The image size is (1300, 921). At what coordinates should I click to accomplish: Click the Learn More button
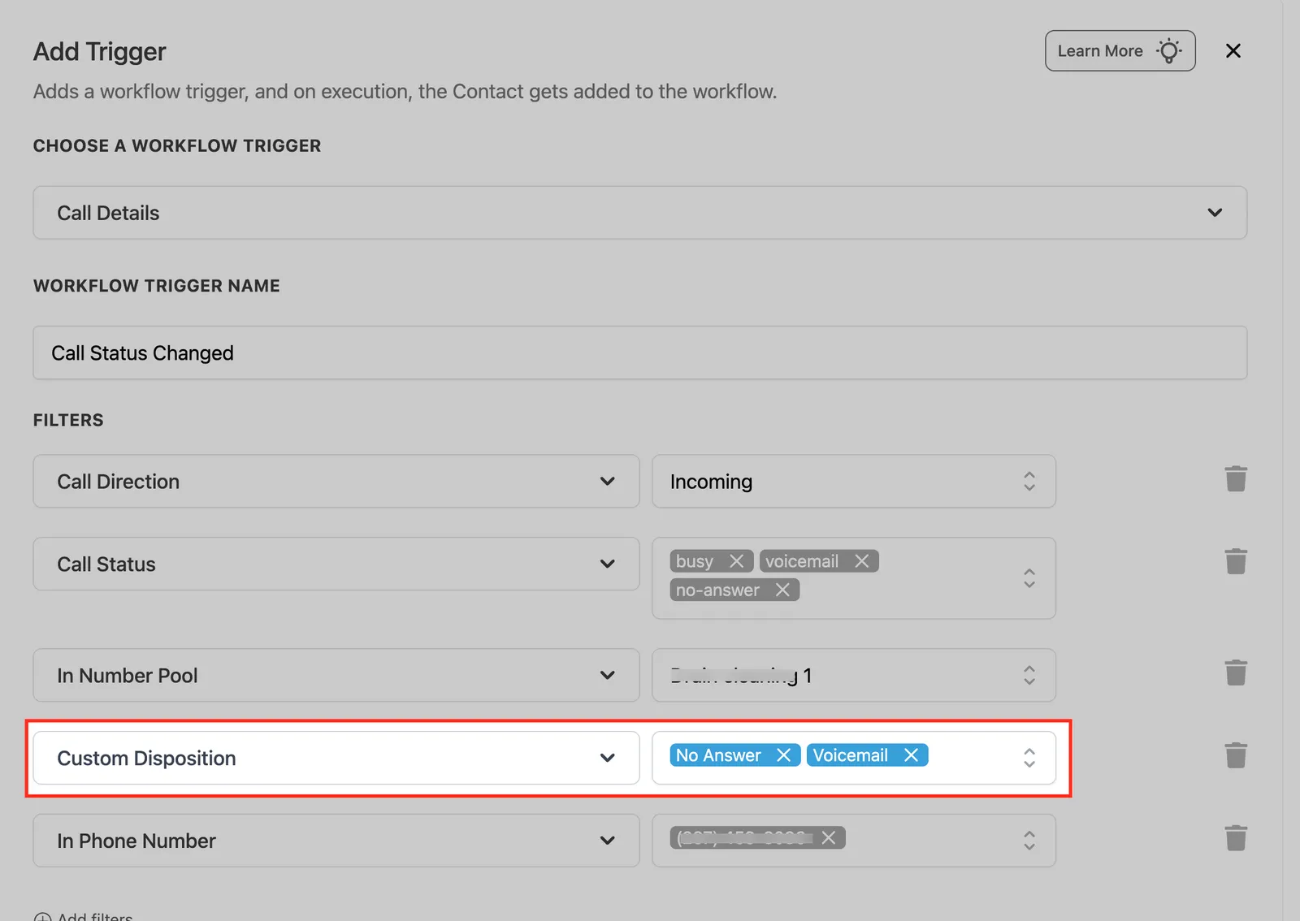tap(1120, 50)
